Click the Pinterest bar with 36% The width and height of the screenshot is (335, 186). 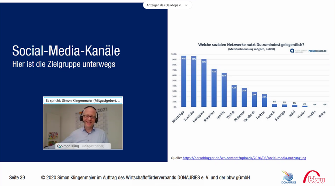[x=244, y=97]
